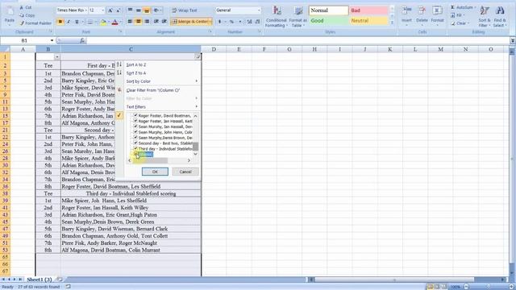Open the Sort & Filter icon
The image size is (516, 290).
[x=484, y=10]
